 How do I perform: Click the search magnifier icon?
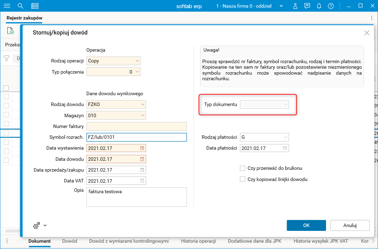pyautogui.click(x=21, y=6)
